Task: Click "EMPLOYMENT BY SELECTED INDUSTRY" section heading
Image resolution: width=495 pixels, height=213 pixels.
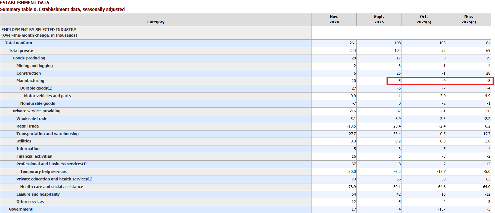Action: 39,30
